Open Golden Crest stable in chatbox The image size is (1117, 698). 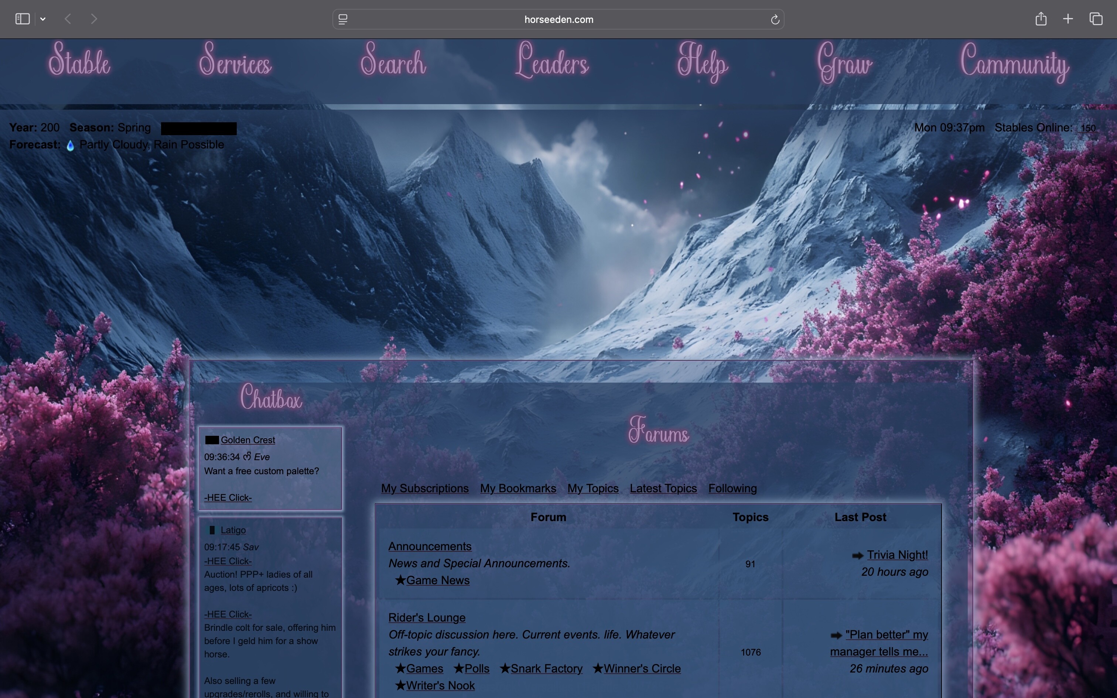tap(248, 440)
